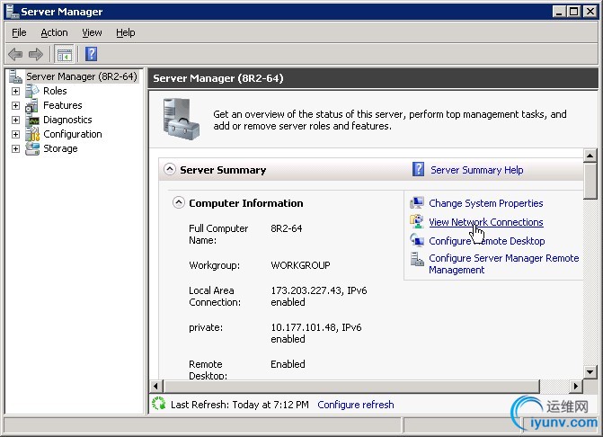The width and height of the screenshot is (603, 437).
Task: Click the computer name value 8R2-64
Action: pyautogui.click(x=287, y=228)
